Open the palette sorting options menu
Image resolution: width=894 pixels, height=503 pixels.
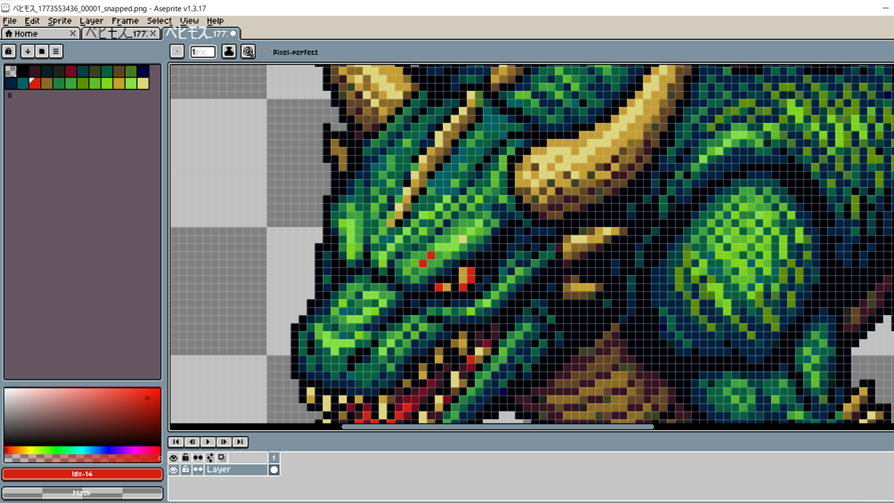tap(55, 51)
